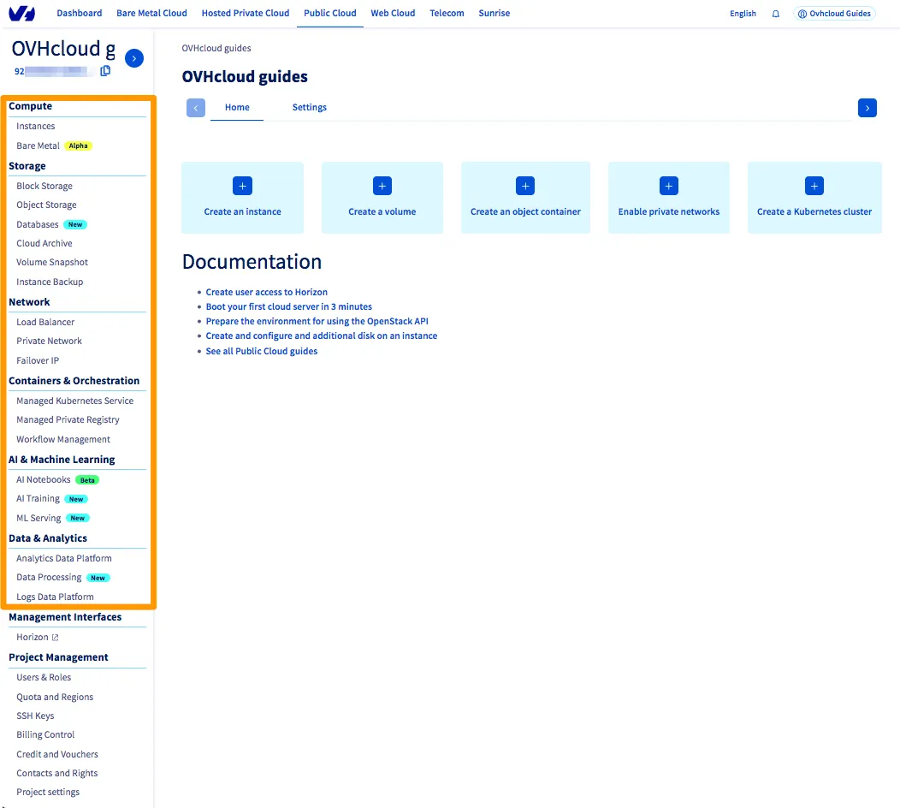Open English language dropdown
The height and width of the screenshot is (808, 900).
[743, 14]
